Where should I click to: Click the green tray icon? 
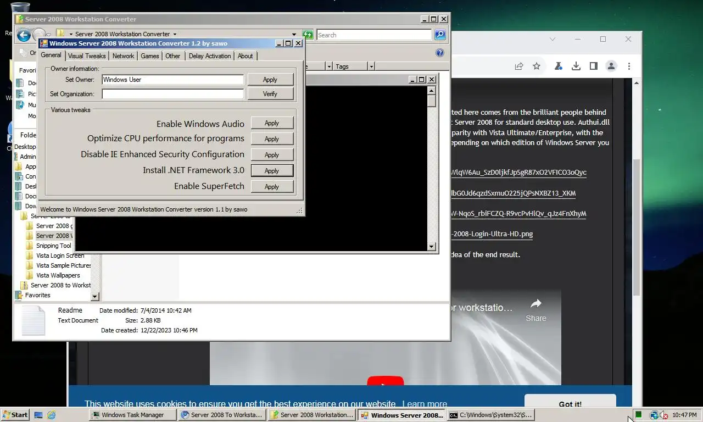pos(639,415)
